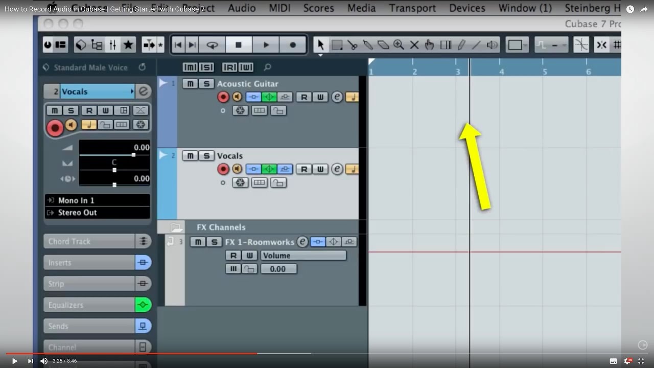Select the Zoom magnifier tool
This screenshot has height=368, width=654.
pos(399,45)
